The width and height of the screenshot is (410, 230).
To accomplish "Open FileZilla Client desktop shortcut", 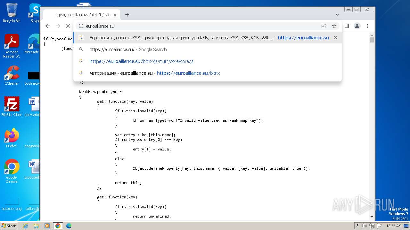I will [12, 106].
